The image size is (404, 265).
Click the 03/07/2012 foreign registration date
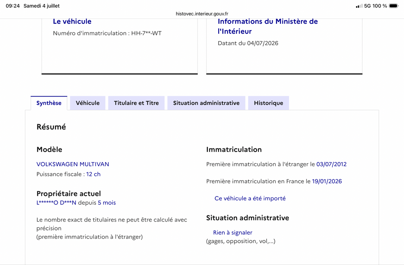click(331, 164)
